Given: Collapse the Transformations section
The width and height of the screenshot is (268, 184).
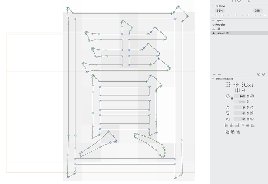Looking at the screenshot, I should point(212,79).
